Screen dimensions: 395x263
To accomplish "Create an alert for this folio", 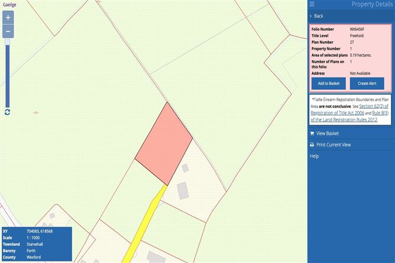I will coord(367,83).
